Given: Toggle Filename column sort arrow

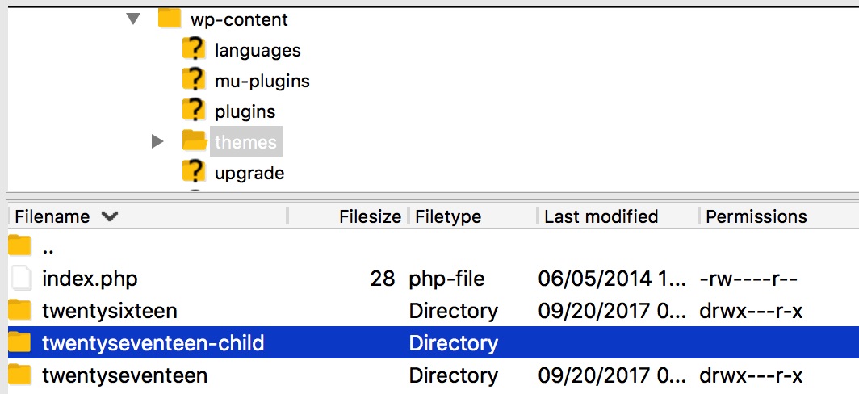Looking at the screenshot, I should (x=110, y=216).
